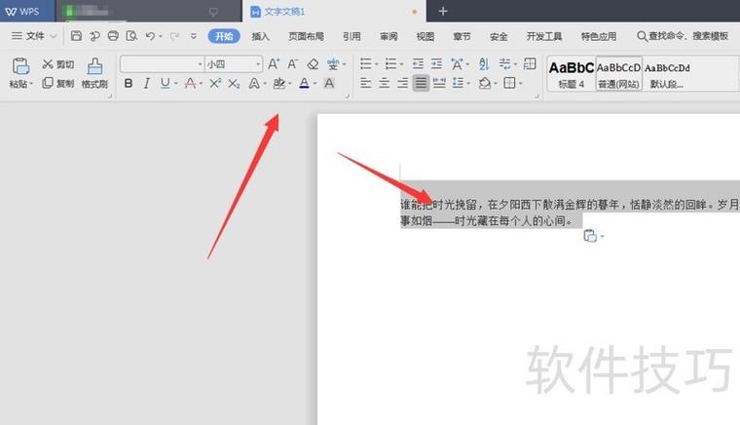Click the Save icon in quick toolbar
The height and width of the screenshot is (425, 740).
click(76, 36)
